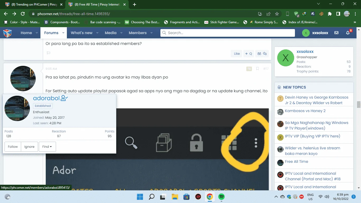Click the share page icon in address bar
The height and width of the screenshot is (203, 361).
269,14
